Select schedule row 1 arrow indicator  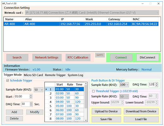point(46,89)
